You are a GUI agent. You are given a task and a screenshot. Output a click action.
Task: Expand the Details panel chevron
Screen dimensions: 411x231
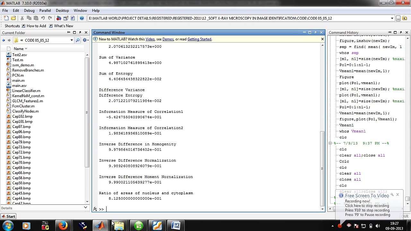point(85,208)
